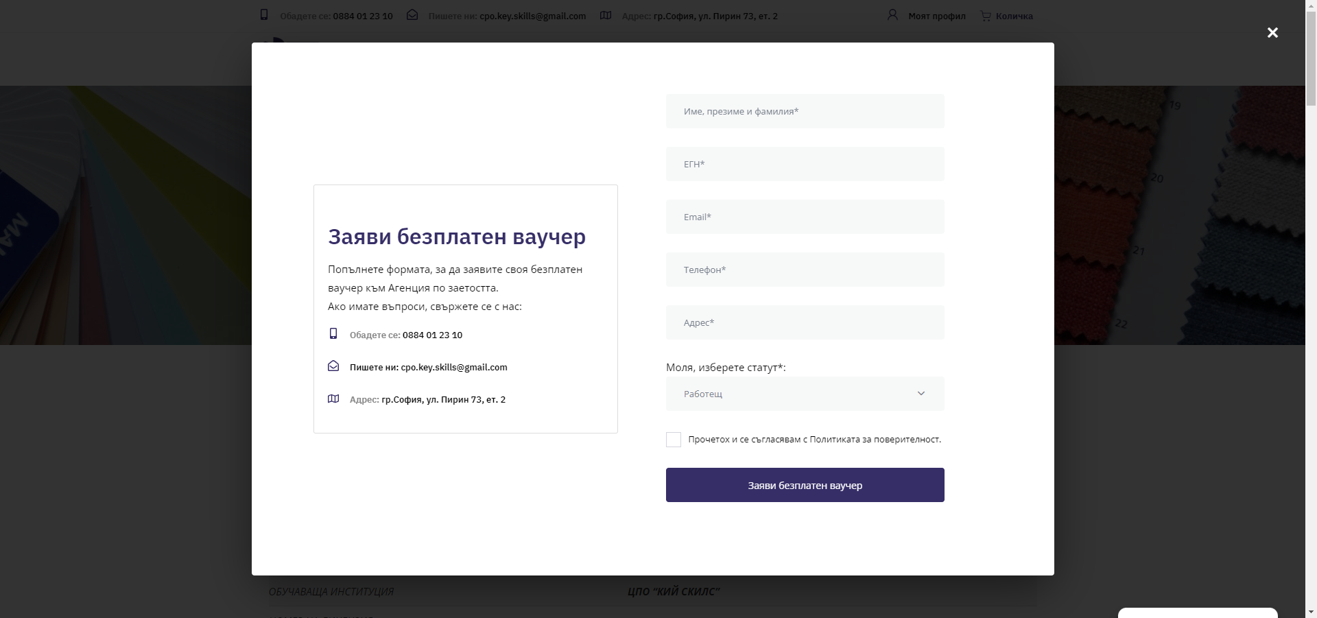The height and width of the screenshot is (618, 1317).
Task: Click the phone icon inside the popup contact card
Action: tap(333, 333)
